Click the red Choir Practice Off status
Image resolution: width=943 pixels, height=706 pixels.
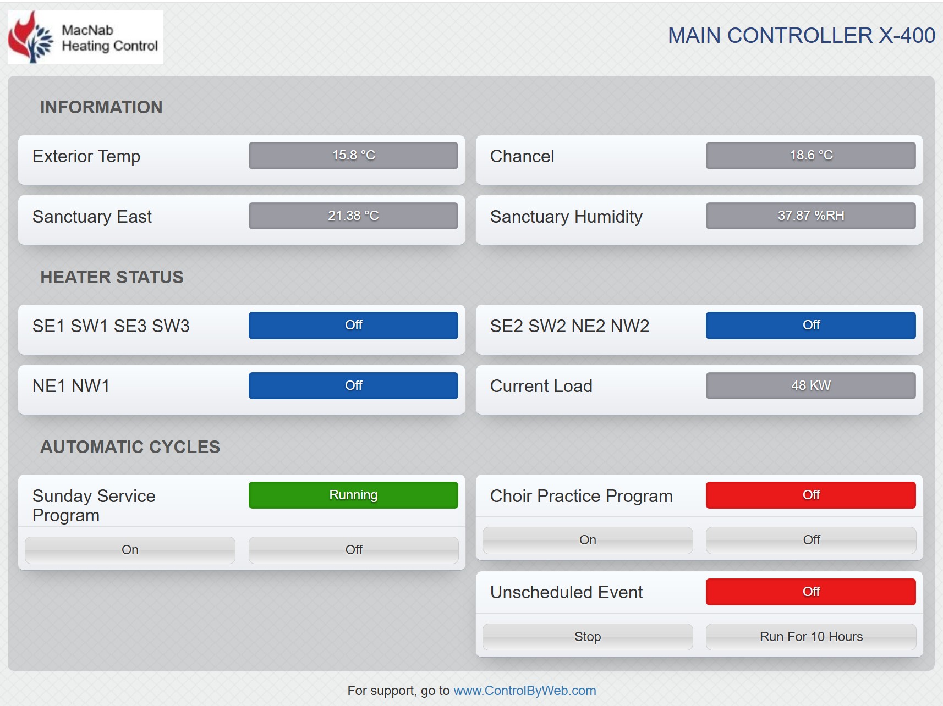click(810, 495)
